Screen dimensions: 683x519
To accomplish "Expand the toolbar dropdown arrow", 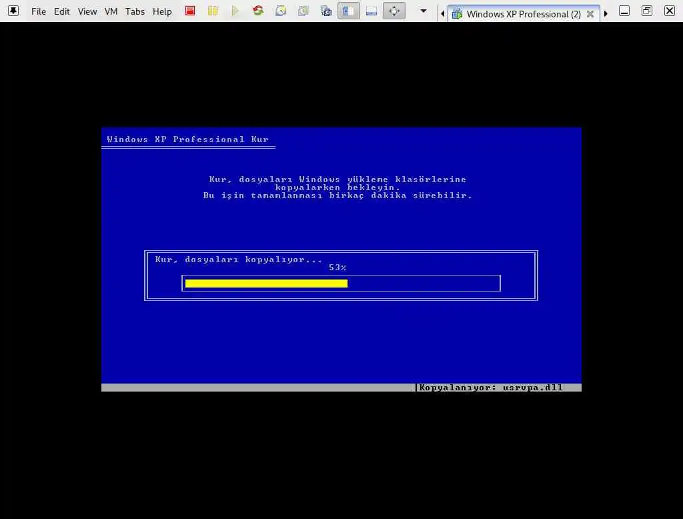I will pyautogui.click(x=424, y=11).
